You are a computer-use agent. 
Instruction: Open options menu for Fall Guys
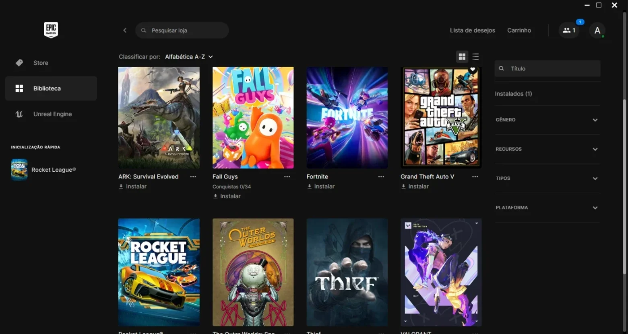pyautogui.click(x=287, y=176)
